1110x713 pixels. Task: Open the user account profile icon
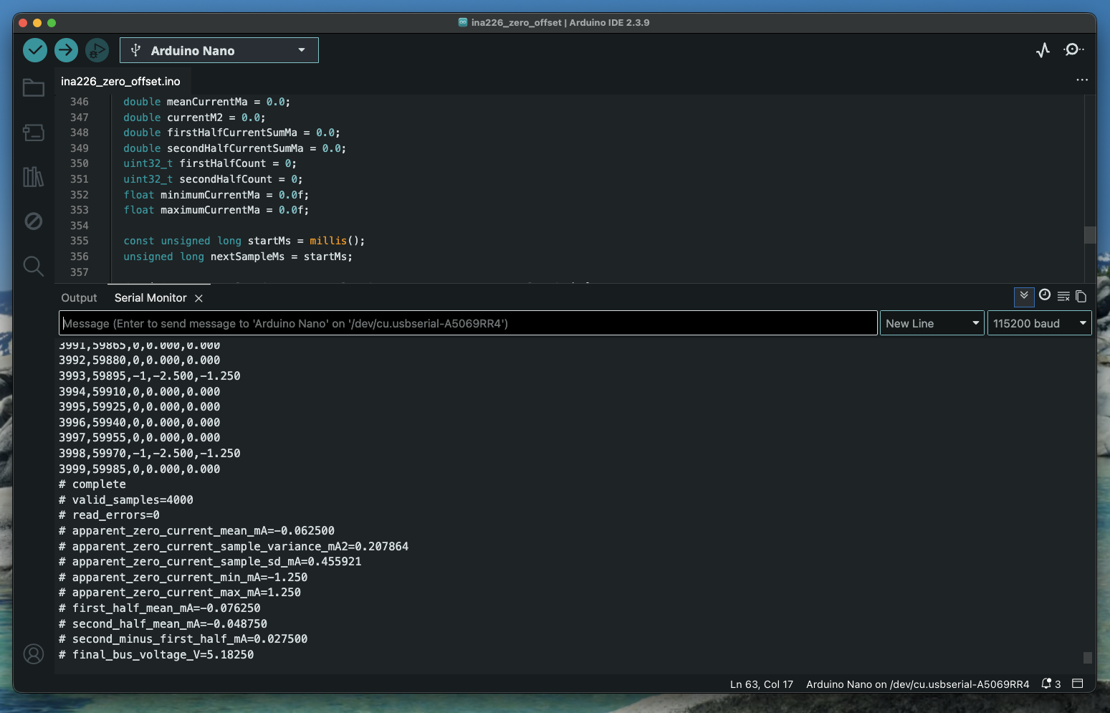[34, 654]
